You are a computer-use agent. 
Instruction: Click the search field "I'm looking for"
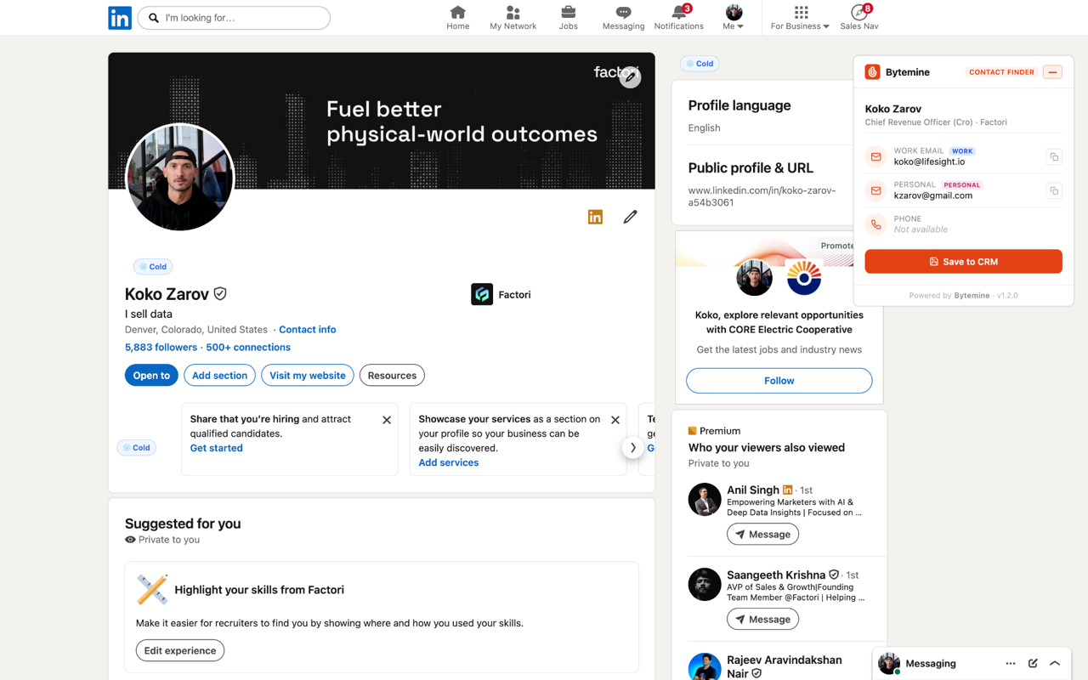pos(234,18)
